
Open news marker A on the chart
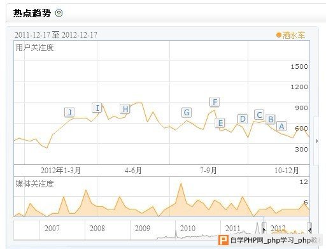[281, 126]
